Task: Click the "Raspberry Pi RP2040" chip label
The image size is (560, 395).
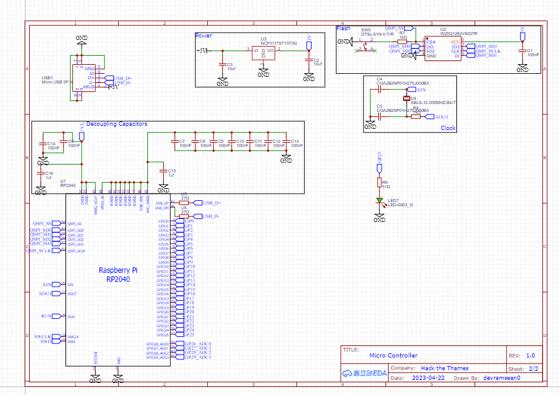Action: pos(118,275)
